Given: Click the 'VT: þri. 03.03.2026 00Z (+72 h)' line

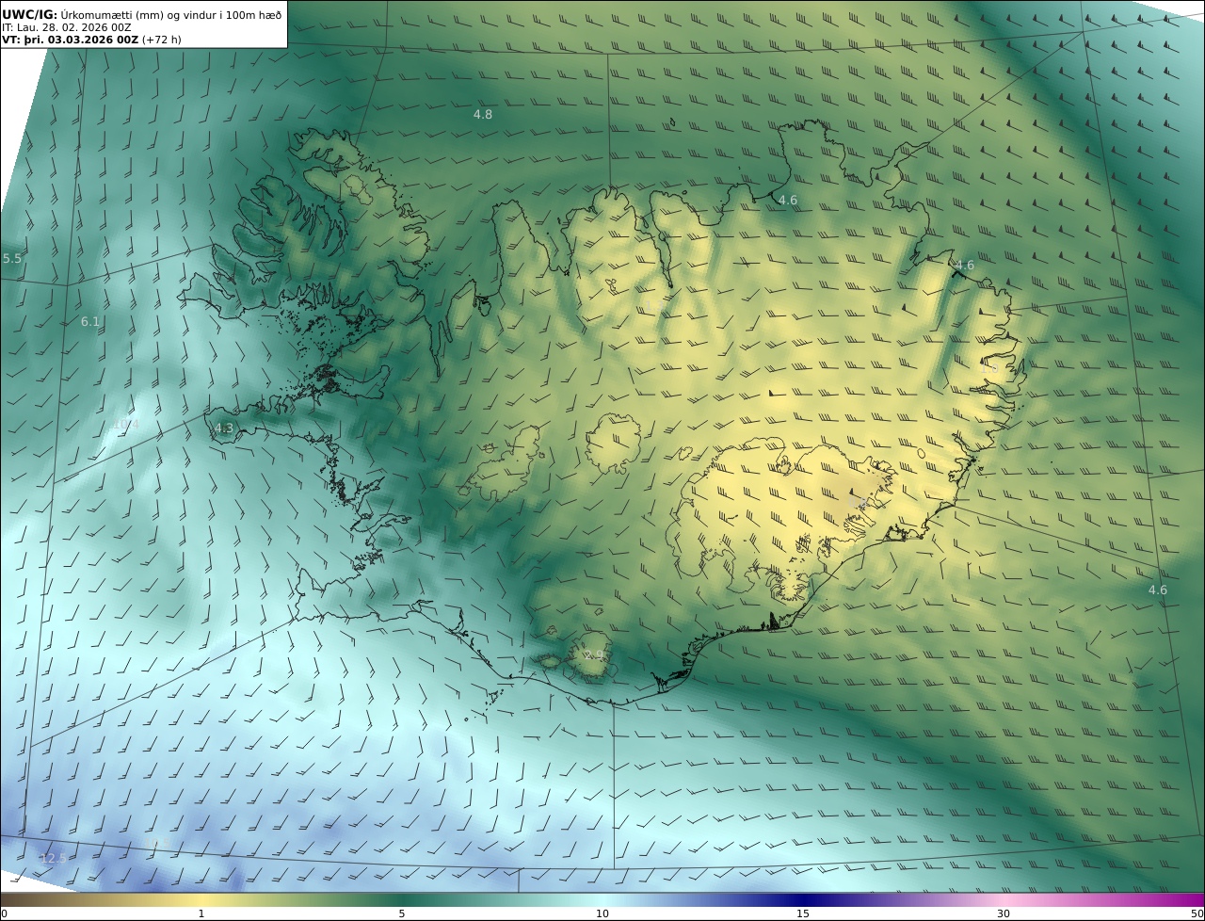Looking at the screenshot, I should 92,40.
